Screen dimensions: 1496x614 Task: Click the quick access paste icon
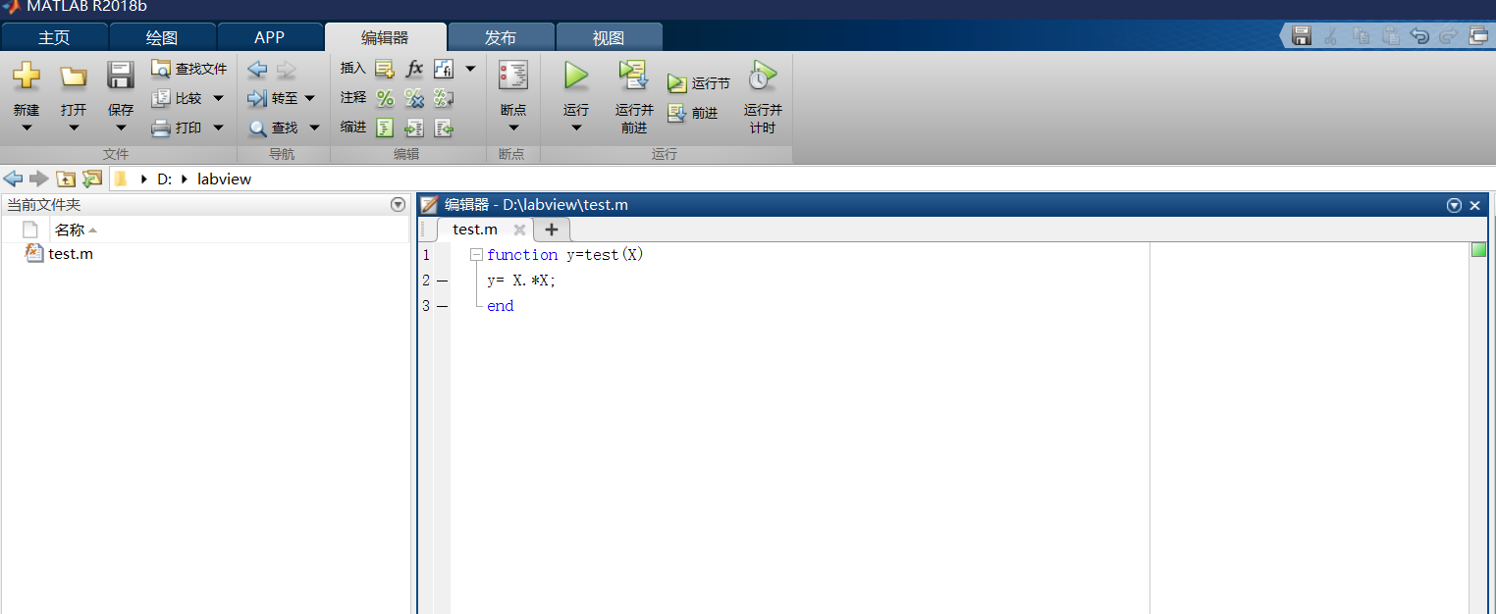[1390, 36]
